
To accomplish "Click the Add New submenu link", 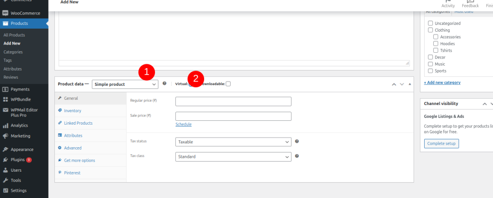I will pos(12,44).
